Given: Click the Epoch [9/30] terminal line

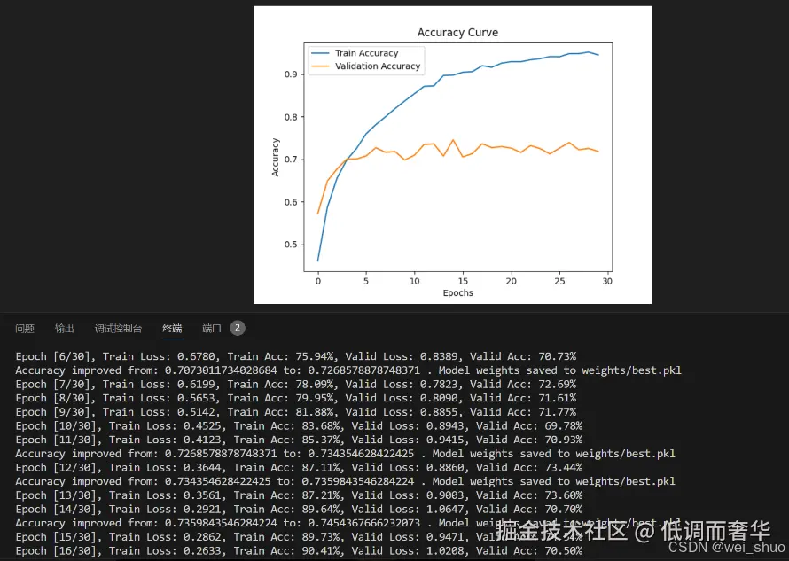Looking at the screenshot, I should [x=296, y=412].
